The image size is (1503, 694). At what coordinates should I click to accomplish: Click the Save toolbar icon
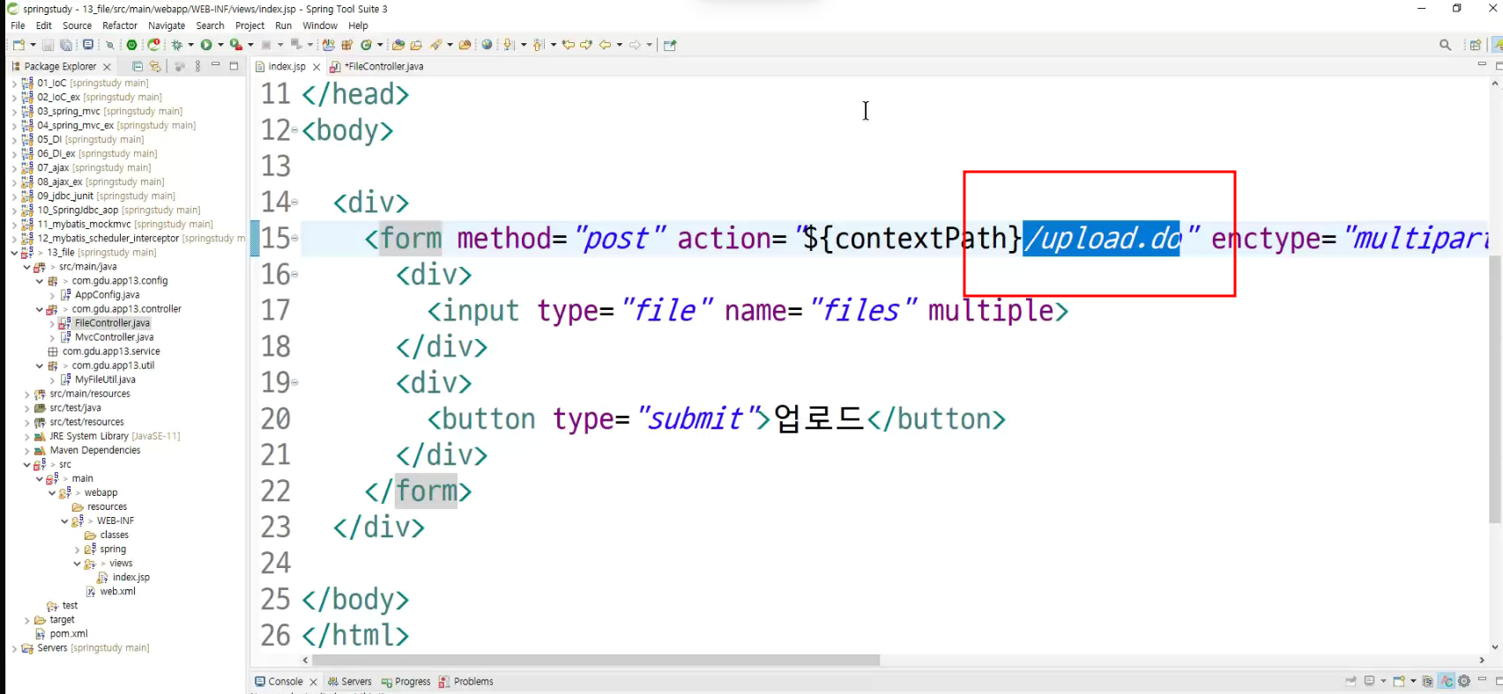[x=48, y=45]
